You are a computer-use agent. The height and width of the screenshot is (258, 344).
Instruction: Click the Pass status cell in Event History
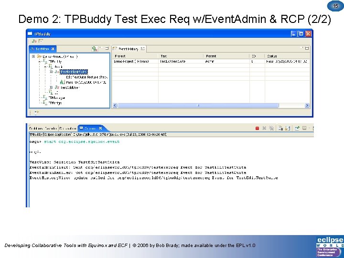287,62
